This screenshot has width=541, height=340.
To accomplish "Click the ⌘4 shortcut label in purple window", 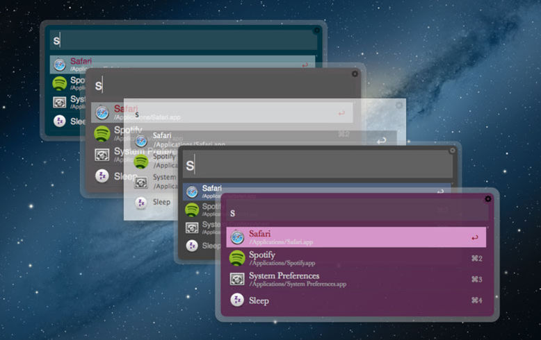I will coord(477,300).
